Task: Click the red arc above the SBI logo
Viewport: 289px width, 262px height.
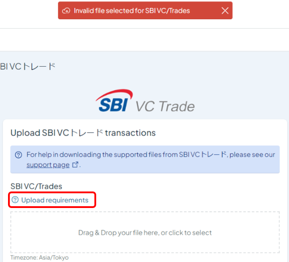Action: 114,95
